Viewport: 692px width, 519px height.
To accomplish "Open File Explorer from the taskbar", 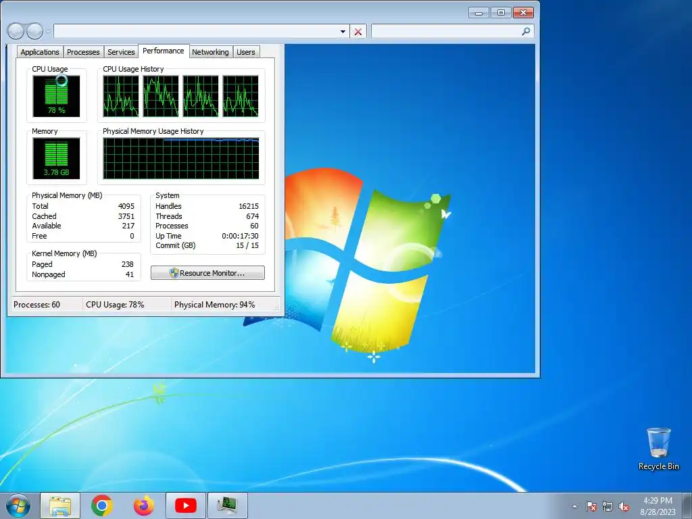I will tap(60, 505).
